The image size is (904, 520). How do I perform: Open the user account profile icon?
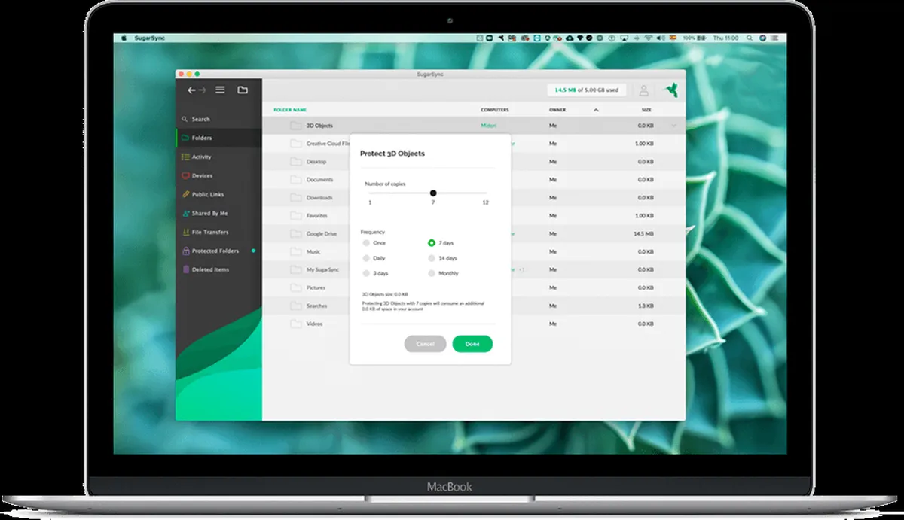click(644, 90)
